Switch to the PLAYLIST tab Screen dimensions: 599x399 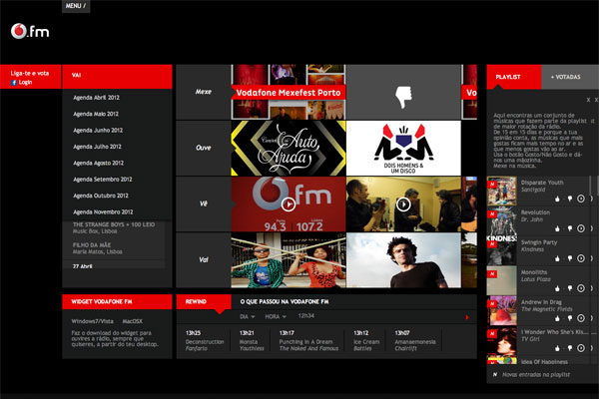click(x=514, y=77)
